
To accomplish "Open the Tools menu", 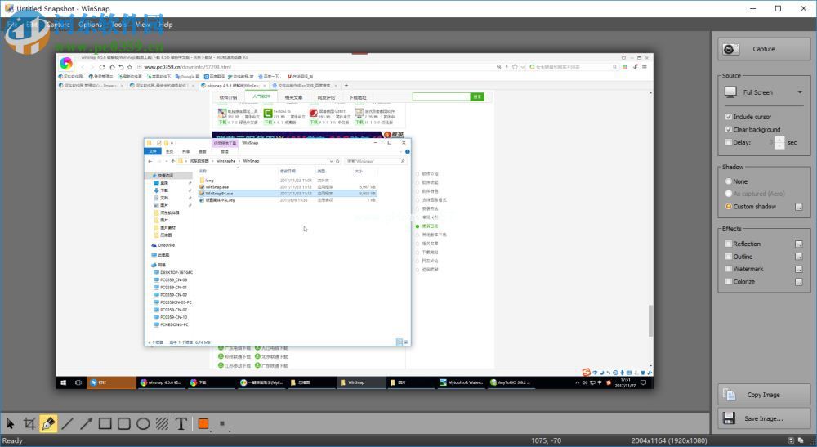I will (119, 25).
